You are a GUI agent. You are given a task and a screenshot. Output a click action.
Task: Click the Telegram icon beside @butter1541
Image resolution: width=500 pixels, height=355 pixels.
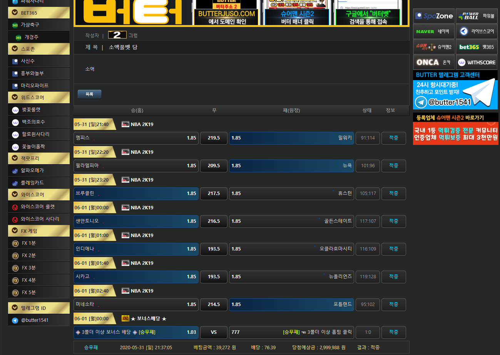click(15, 320)
